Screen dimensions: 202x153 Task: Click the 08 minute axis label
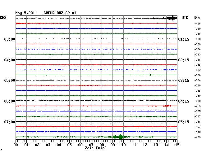(102, 145)
